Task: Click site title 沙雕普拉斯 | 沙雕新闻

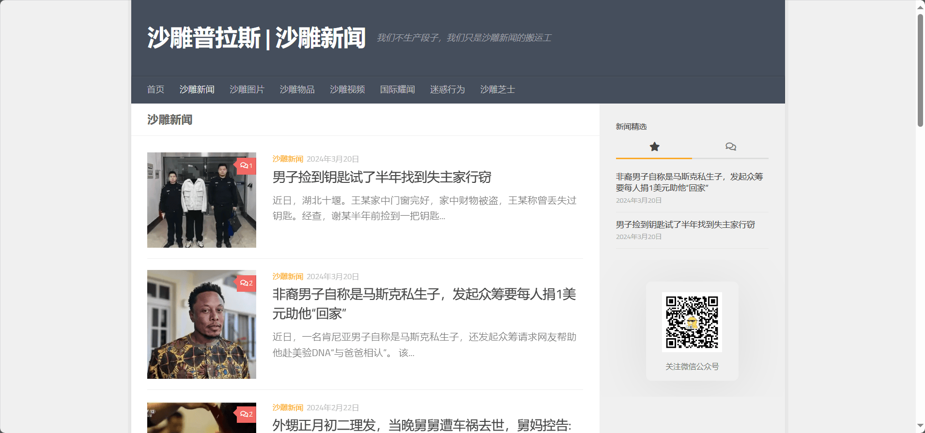Action: pyautogui.click(x=256, y=38)
